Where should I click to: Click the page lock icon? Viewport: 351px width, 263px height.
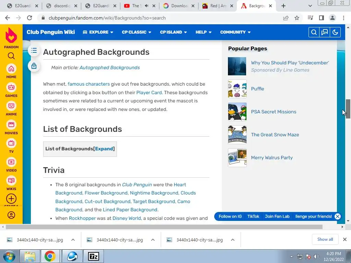point(34,66)
